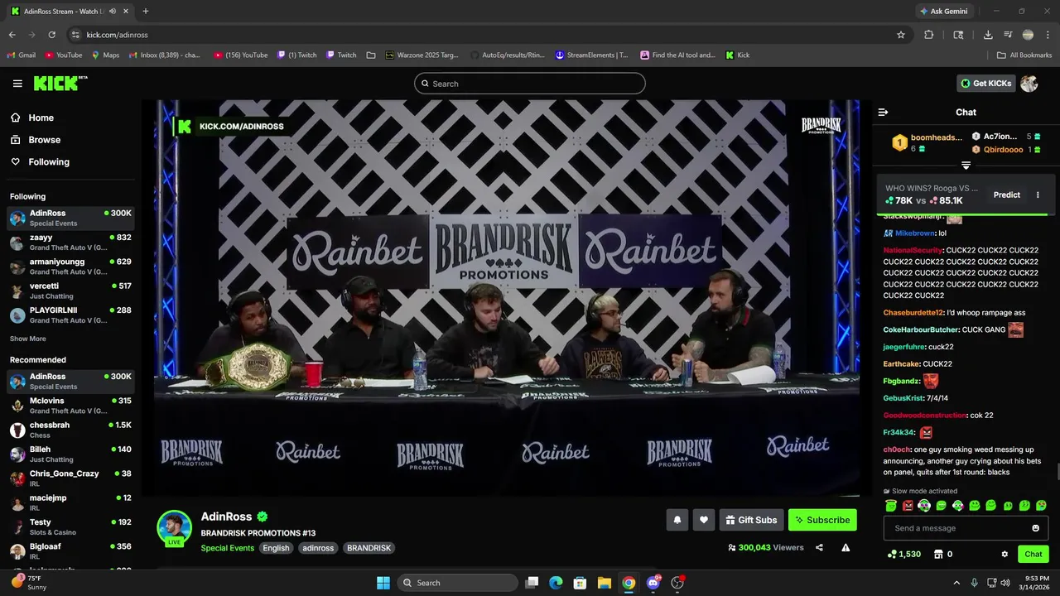Screen dimensions: 1060x596
Task: Bookmark this page with star icon
Action: coord(901,35)
